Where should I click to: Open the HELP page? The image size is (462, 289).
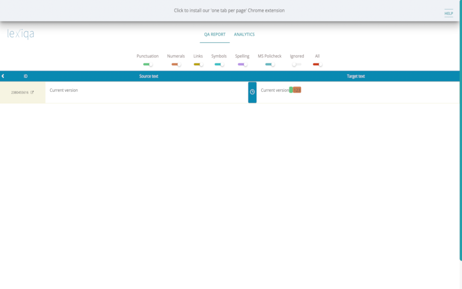[448, 13]
